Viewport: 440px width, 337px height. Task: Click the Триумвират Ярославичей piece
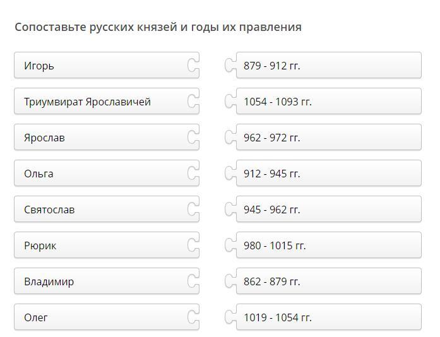pos(101,102)
